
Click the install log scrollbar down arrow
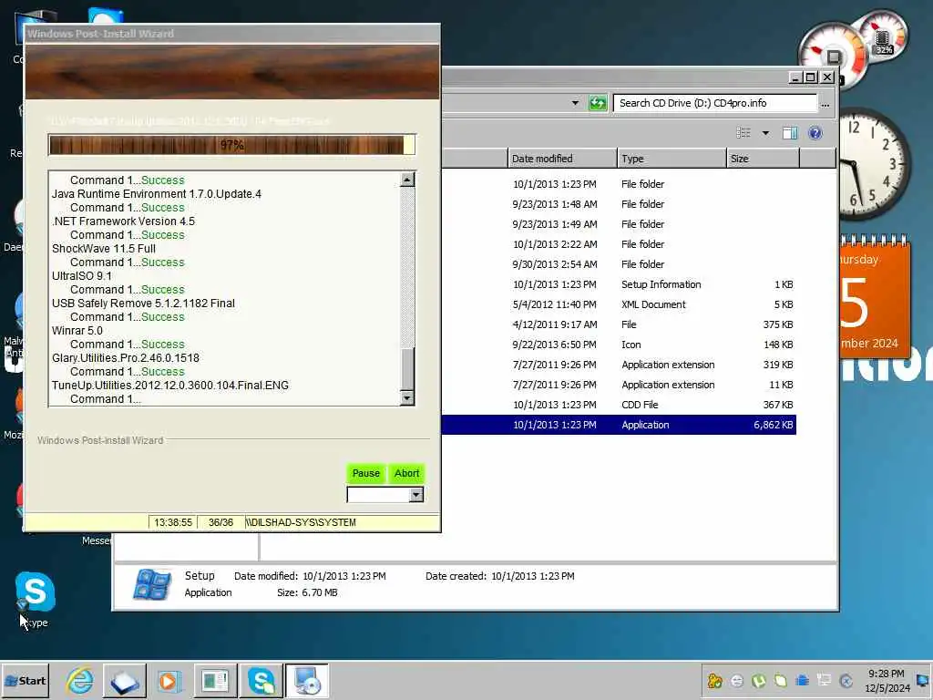coord(407,397)
